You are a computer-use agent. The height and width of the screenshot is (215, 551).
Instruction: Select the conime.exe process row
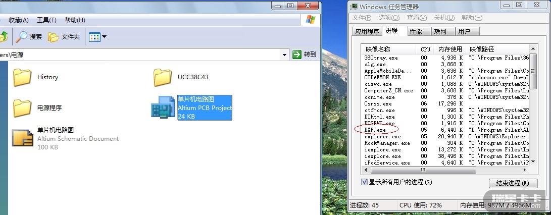[445, 97]
